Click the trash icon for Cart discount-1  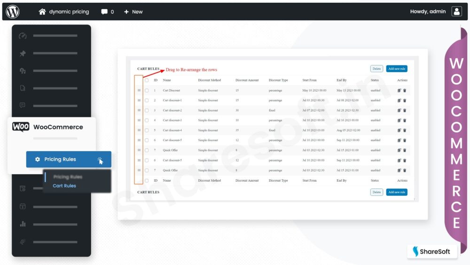pos(405,101)
